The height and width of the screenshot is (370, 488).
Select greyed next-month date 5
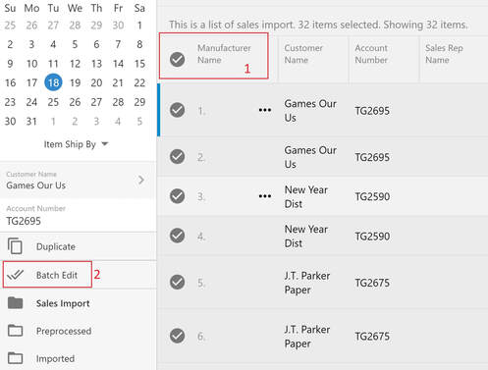tap(139, 122)
